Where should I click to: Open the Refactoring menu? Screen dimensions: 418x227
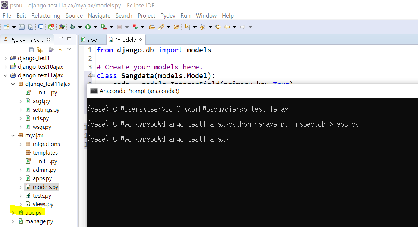tap(46, 15)
